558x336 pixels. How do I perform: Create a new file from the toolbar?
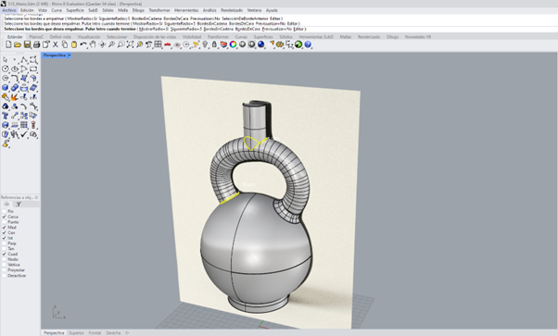(x=8, y=44)
